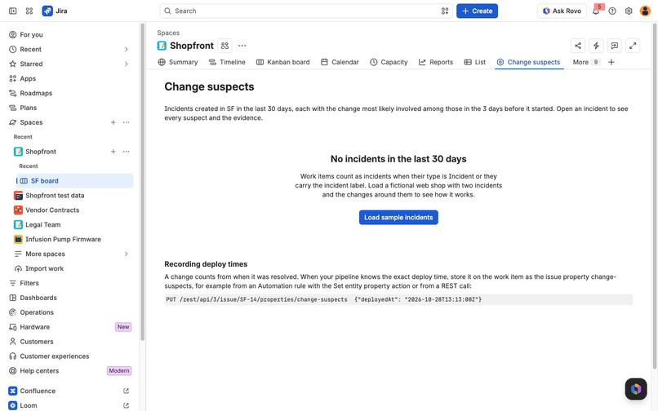Screen dimensions: 658x411
Task: Open Plans in sidebar
Action: coord(70,108)
